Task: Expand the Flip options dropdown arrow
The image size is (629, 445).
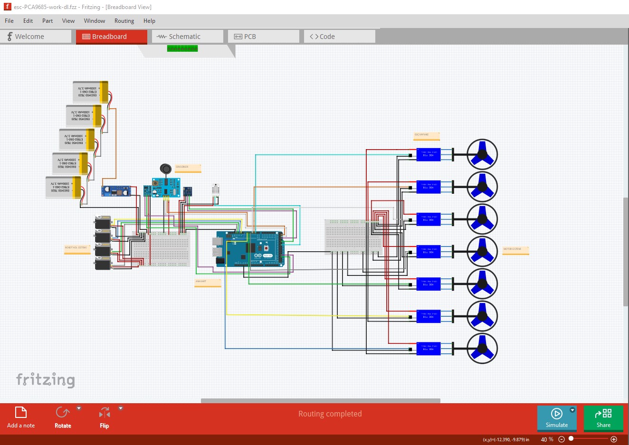Action: (121, 408)
